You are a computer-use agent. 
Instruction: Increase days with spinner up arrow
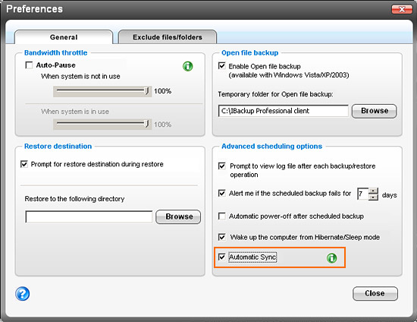click(373, 191)
